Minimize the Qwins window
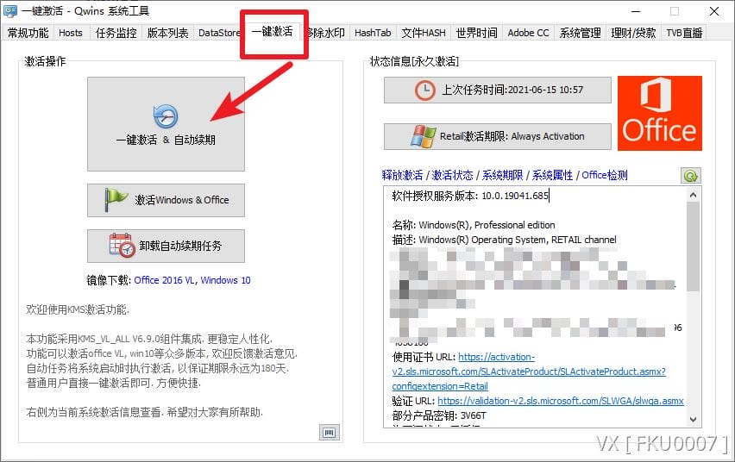This screenshot has height=462, width=735. [636, 11]
